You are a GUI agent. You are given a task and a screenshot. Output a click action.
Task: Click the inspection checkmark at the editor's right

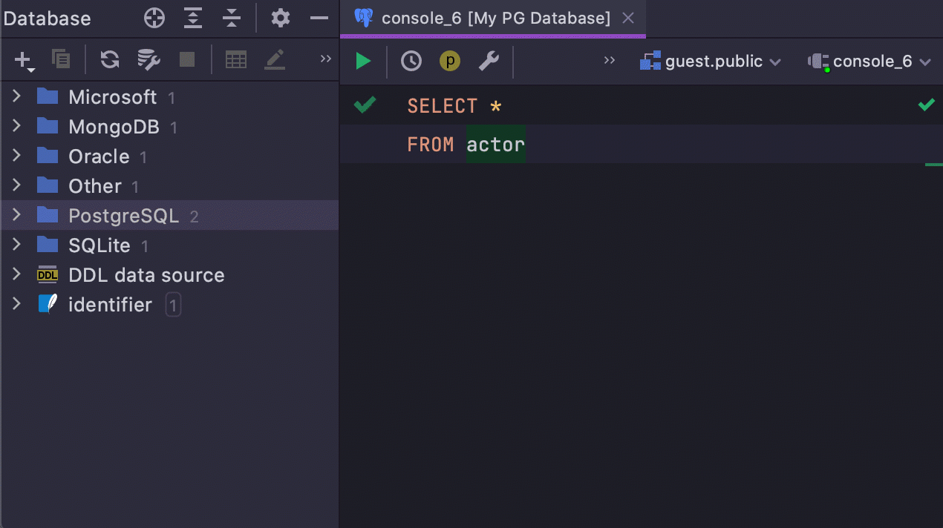926,105
